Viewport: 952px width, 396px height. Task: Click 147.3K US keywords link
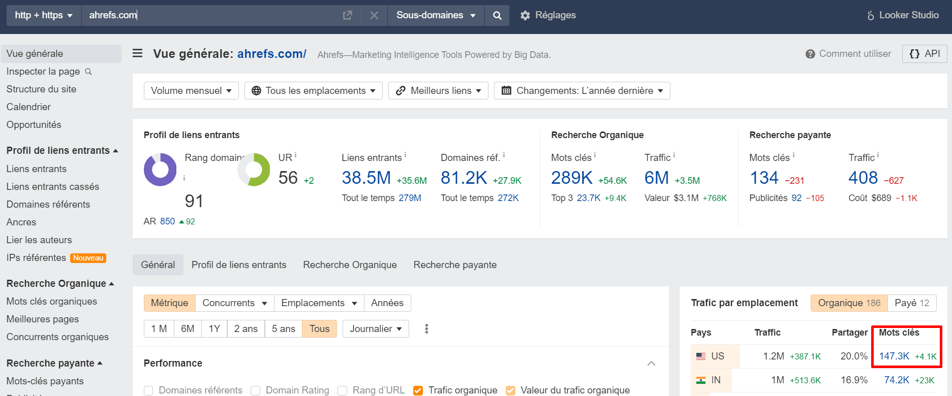894,356
